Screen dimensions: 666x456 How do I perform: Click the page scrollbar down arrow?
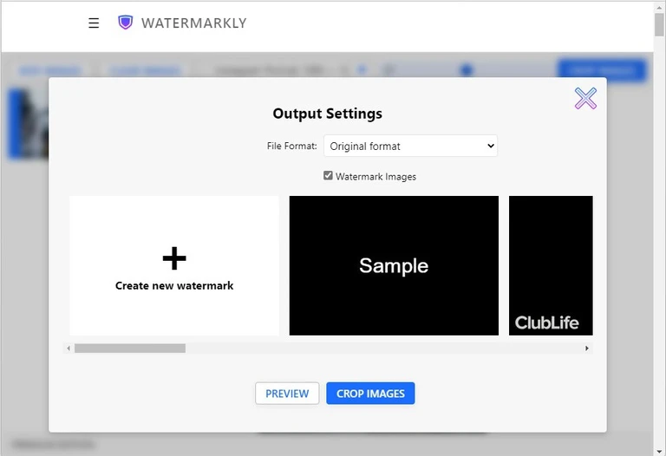pyautogui.click(x=659, y=452)
